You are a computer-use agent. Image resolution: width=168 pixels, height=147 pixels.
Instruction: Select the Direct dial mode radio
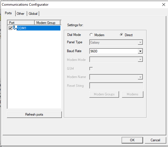(122, 35)
